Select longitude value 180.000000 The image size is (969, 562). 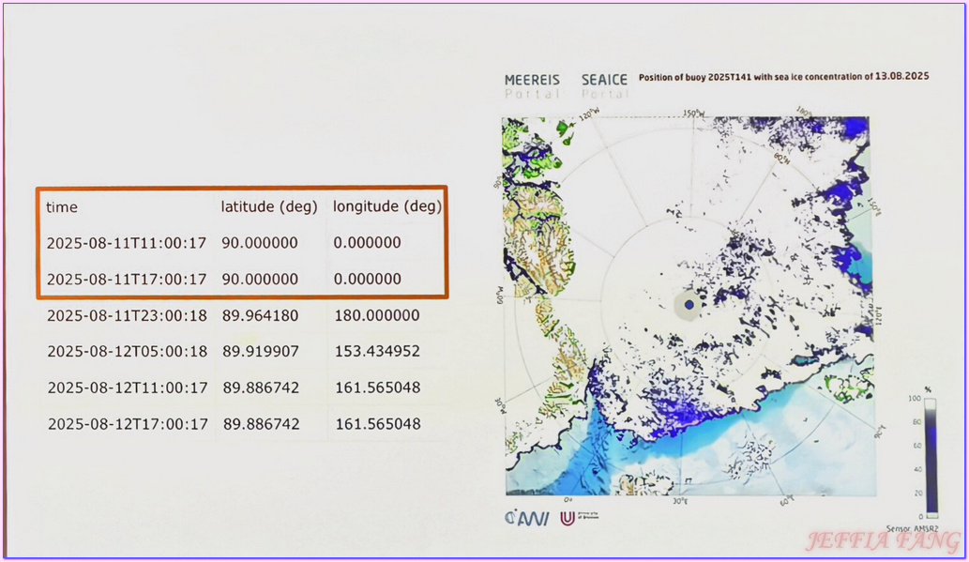pos(377,316)
